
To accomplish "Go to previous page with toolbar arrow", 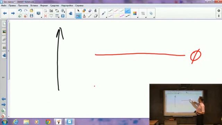I will (5, 13).
